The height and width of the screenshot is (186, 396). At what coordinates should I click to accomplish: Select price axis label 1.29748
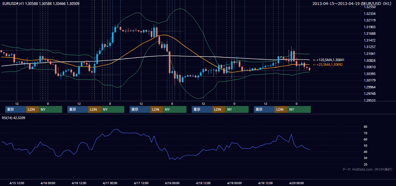(370, 94)
